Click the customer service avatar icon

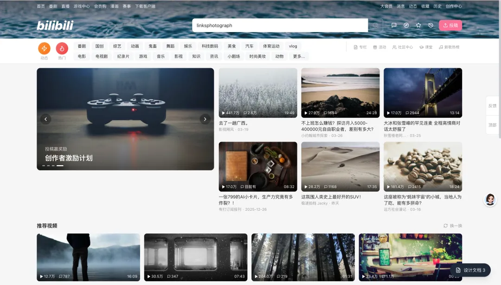click(x=490, y=200)
